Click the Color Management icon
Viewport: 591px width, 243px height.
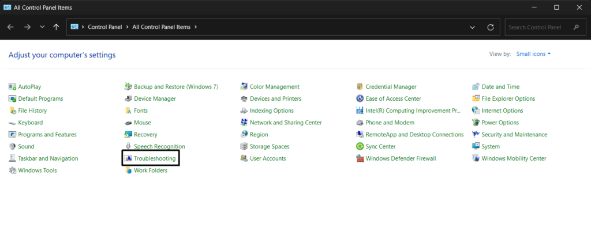click(245, 86)
